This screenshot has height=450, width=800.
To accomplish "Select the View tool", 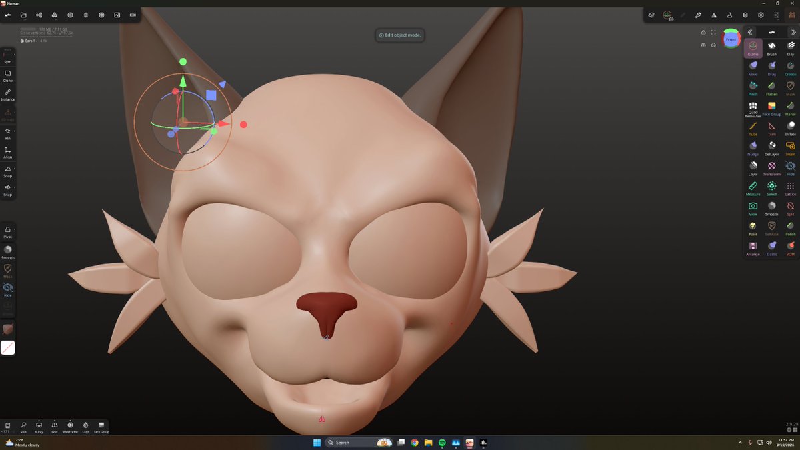I will tap(753, 208).
